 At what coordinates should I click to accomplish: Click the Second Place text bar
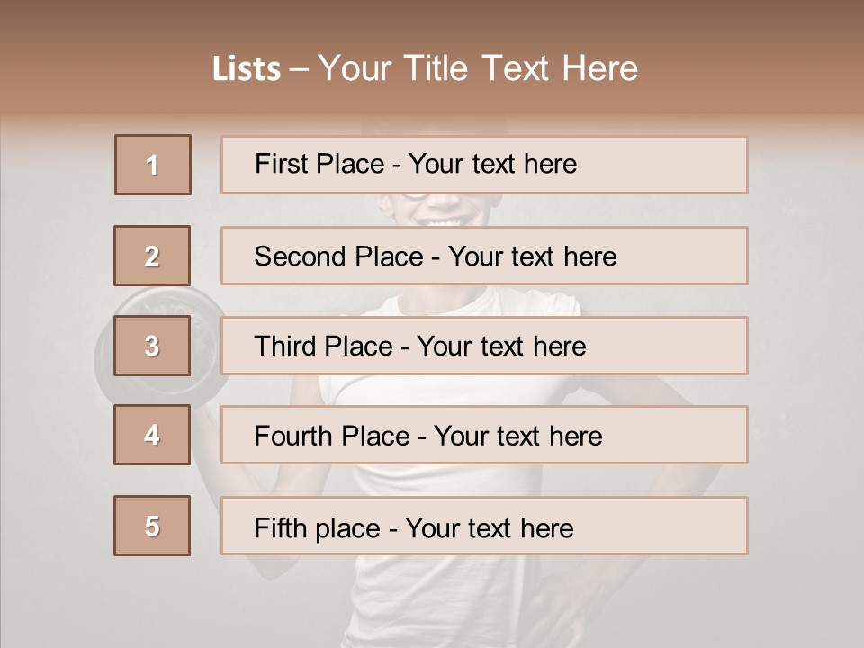pos(484,256)
